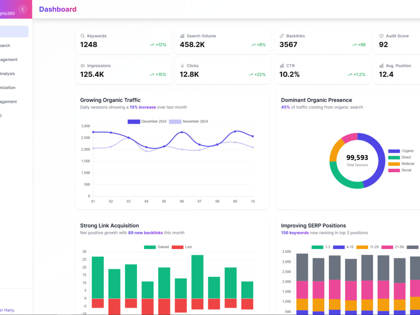Toggle 4-10 positions in SERP legend
The height and width of the screenshot is (315, 420).
(344, 247)
